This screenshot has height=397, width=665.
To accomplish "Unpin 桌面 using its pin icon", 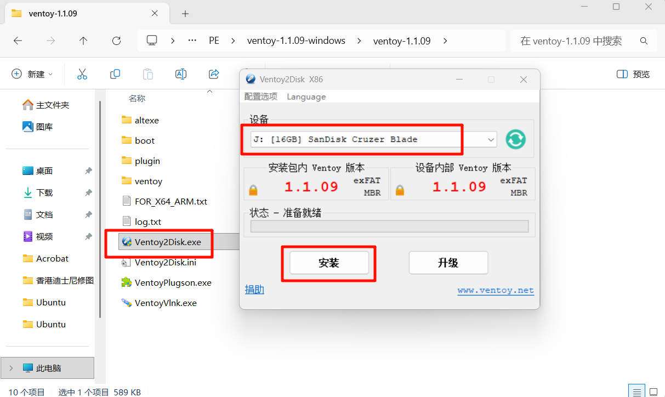I will (x=88, y=171).
